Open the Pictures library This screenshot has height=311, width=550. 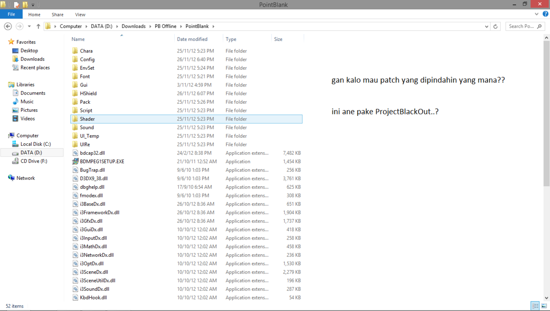click(x=29, y=110)
